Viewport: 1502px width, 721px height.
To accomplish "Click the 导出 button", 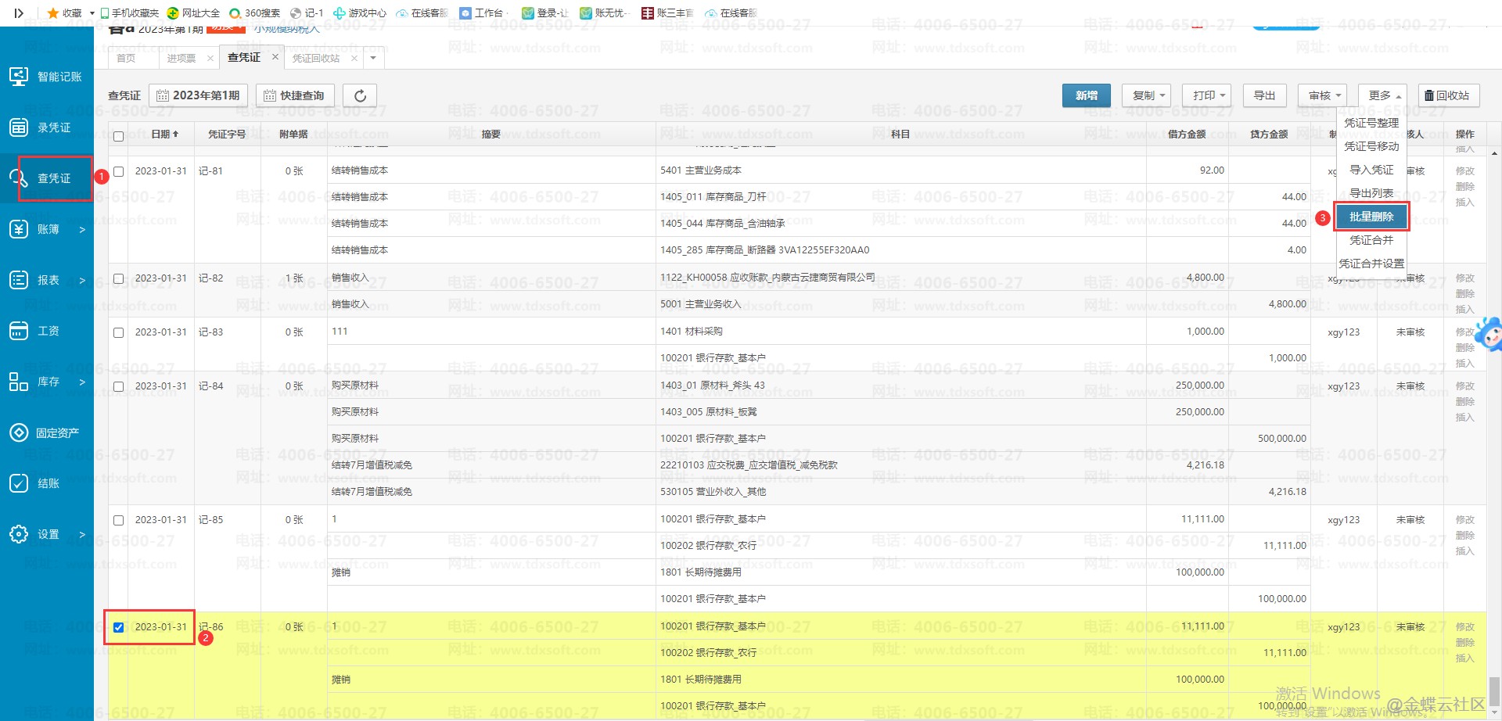I will [1264, 95].
